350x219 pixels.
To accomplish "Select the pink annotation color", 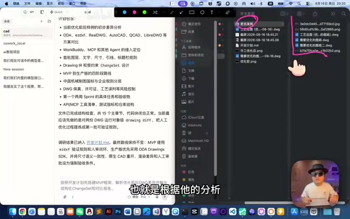I will tap(134, 12).
